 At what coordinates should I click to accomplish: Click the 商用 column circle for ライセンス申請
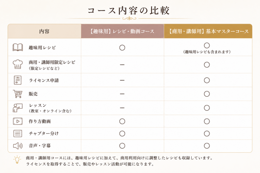(x=207, y=80)
